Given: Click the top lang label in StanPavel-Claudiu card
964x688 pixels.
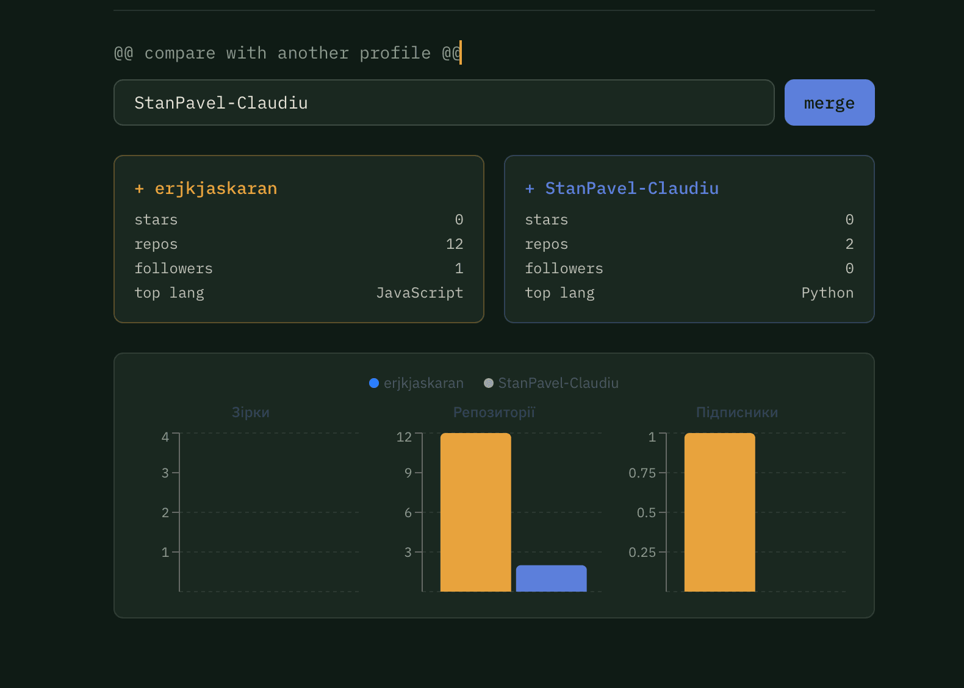Looking at the screenshot, I should (560, 293).
